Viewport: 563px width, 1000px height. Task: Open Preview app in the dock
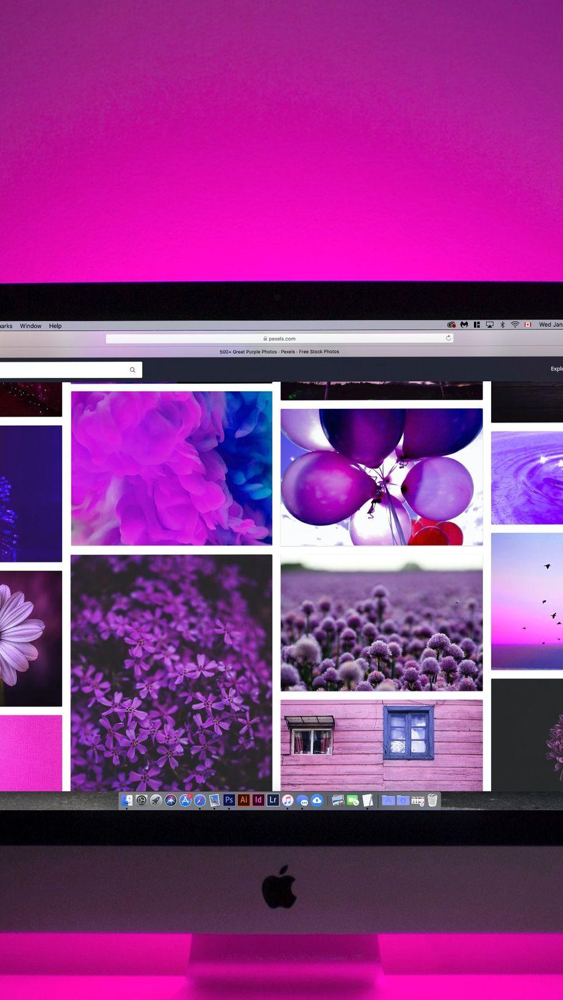pos(215,800)
